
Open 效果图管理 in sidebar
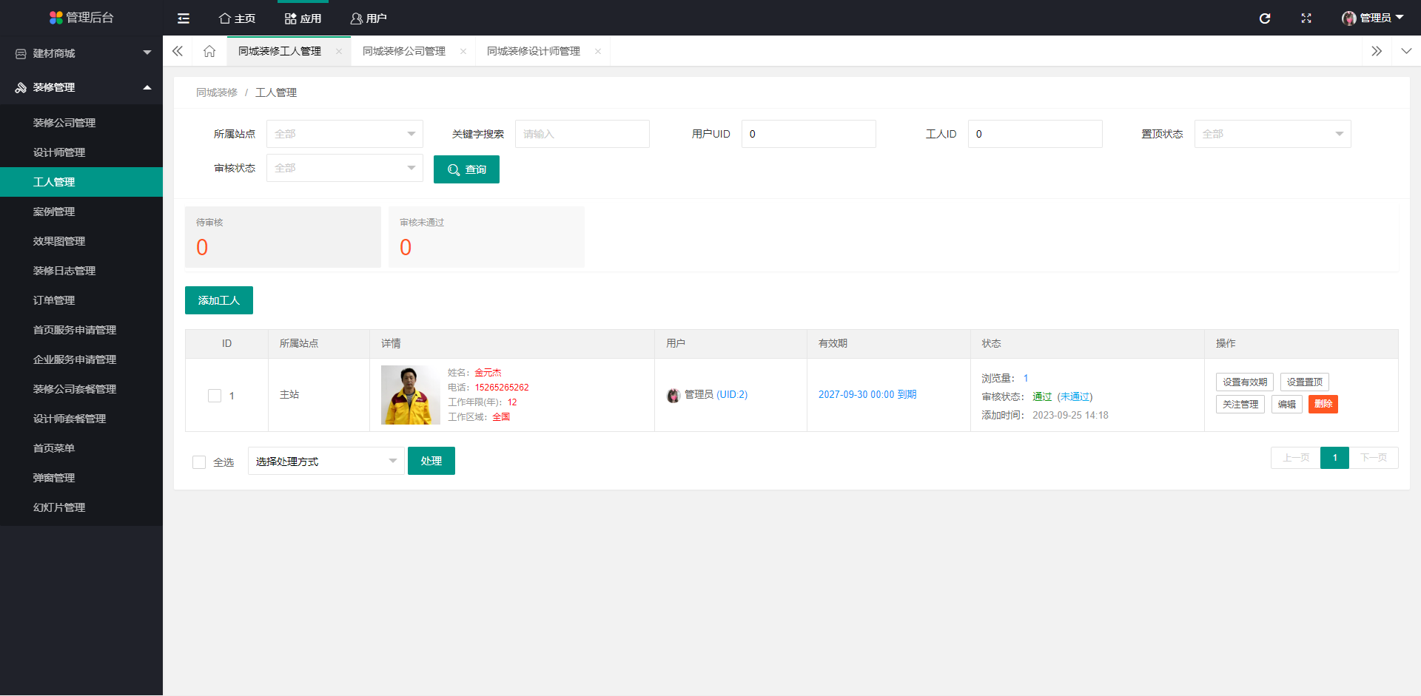81,241
